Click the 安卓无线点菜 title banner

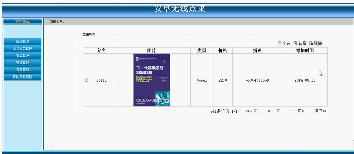tap(180, 8)
